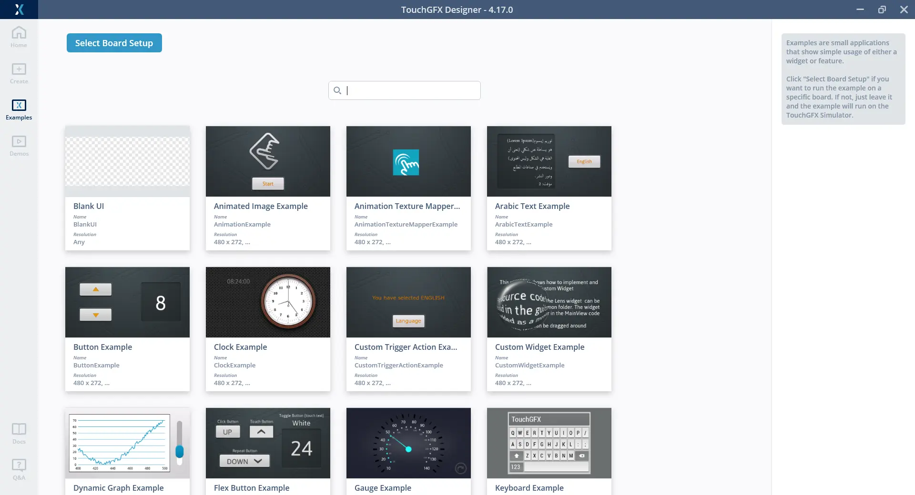
Task: Pick the Clock Example thumbnail
Action: tap(268, 302)
